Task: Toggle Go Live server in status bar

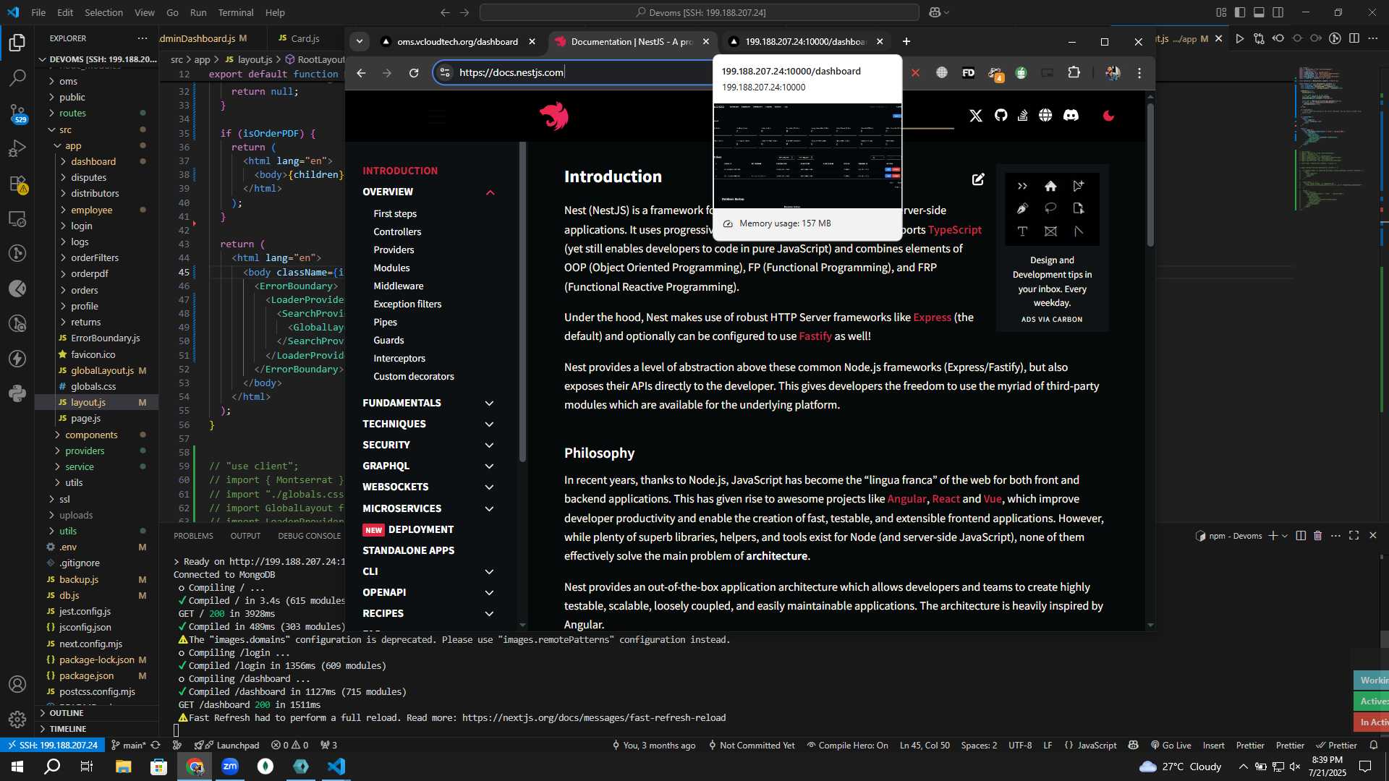Action: coord(1171,745)
